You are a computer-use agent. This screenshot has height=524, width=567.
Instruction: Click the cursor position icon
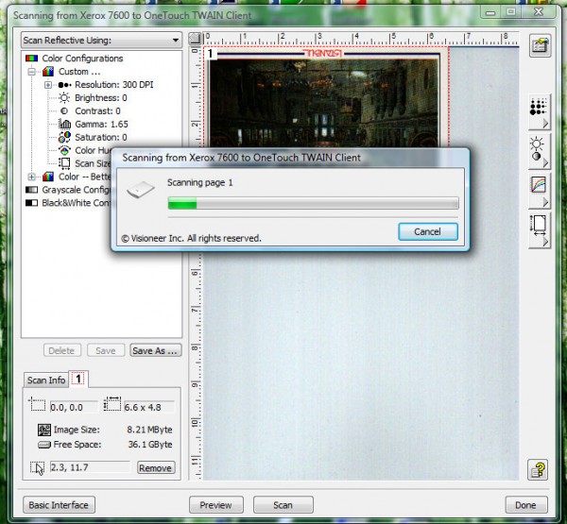38,467
